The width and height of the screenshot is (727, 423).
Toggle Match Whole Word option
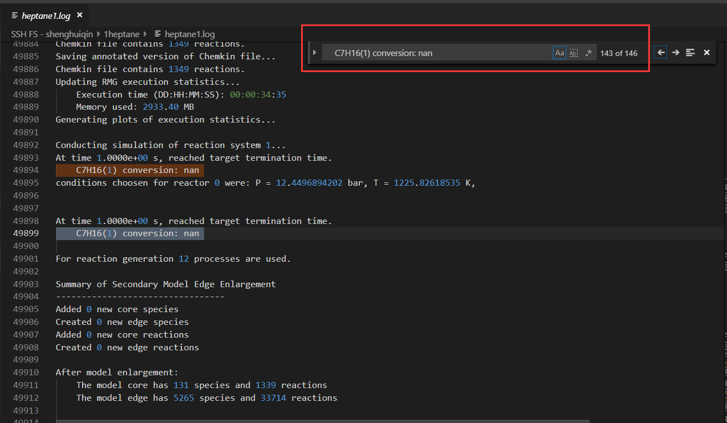[574, 53]
